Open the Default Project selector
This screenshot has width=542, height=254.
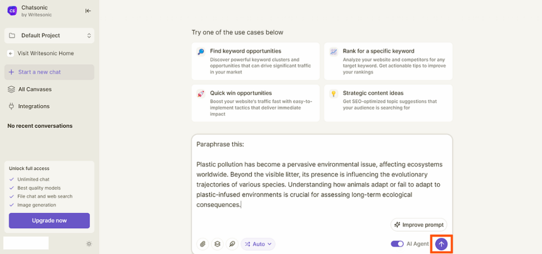tap(49, 35)
